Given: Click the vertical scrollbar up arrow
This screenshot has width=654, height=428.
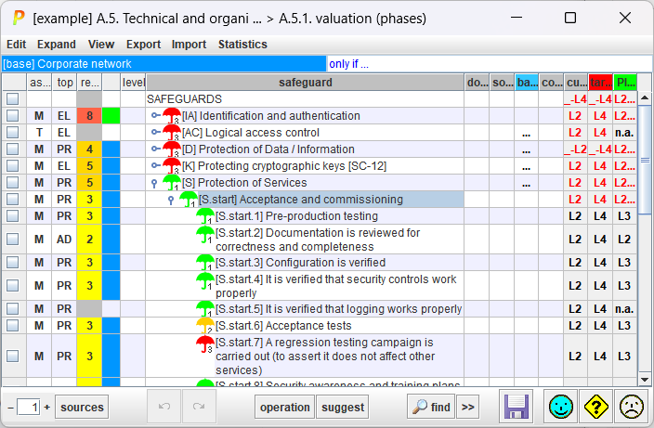Looking at the screenshot, I should pyautogui.click(x=645, y=97).
